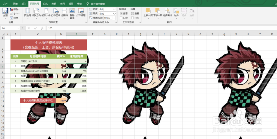
Task: Open the 颜色 theme colors menu
Action: coord(15,9)
